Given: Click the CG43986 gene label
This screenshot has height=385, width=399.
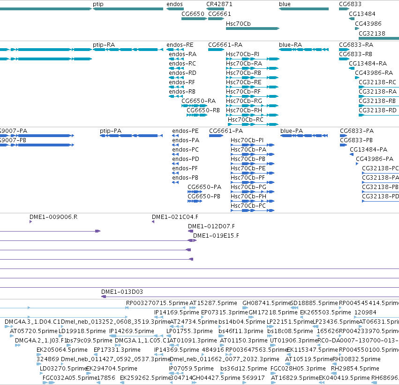Looking at the screenshot, I should [368, 23].
